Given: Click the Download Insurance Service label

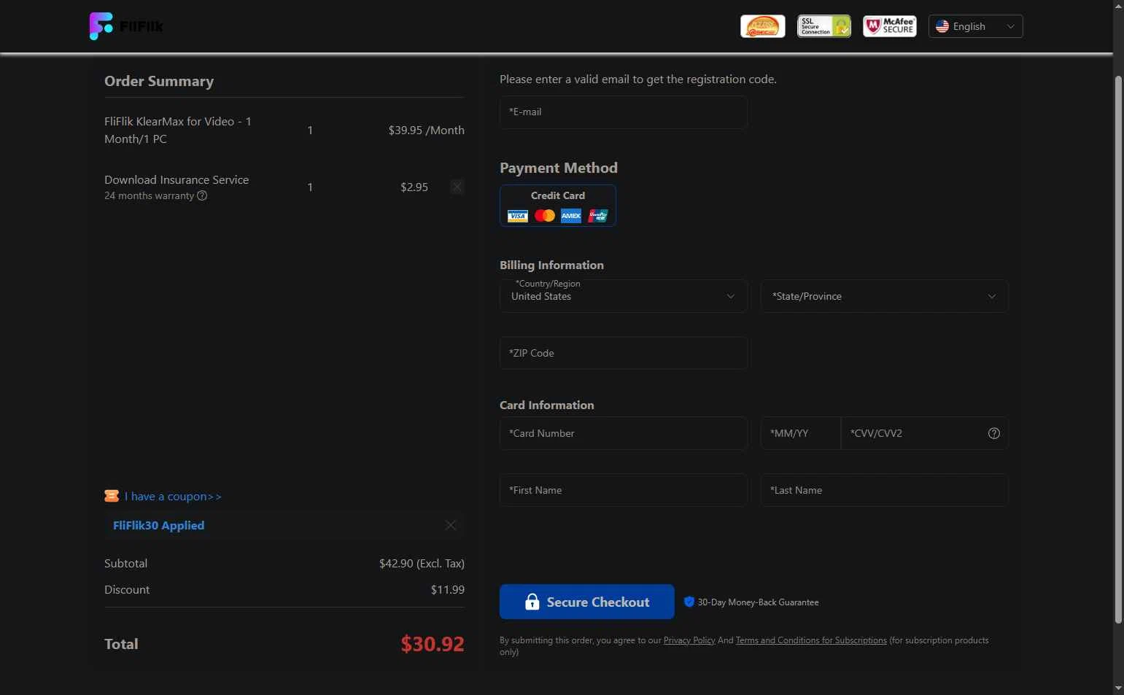Looking at the screenshot, I should [177, 179].
